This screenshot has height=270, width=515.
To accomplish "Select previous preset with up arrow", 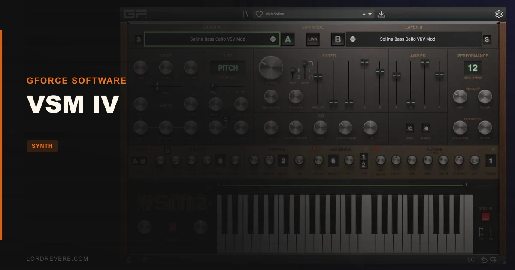I will coord(364,14).
